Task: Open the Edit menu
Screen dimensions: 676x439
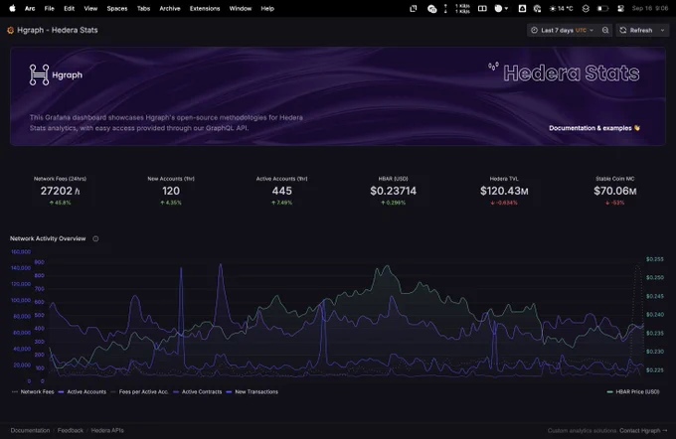Action: [69, 8]
